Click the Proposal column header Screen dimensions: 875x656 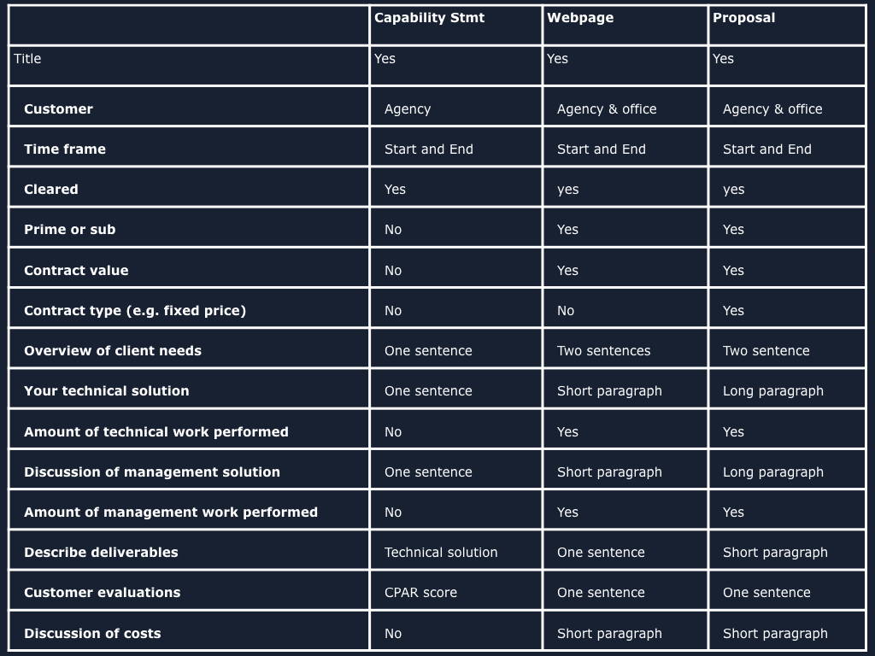[x=744, y=18]
